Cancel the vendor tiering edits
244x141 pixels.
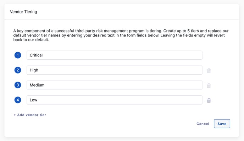coord(203,124)
